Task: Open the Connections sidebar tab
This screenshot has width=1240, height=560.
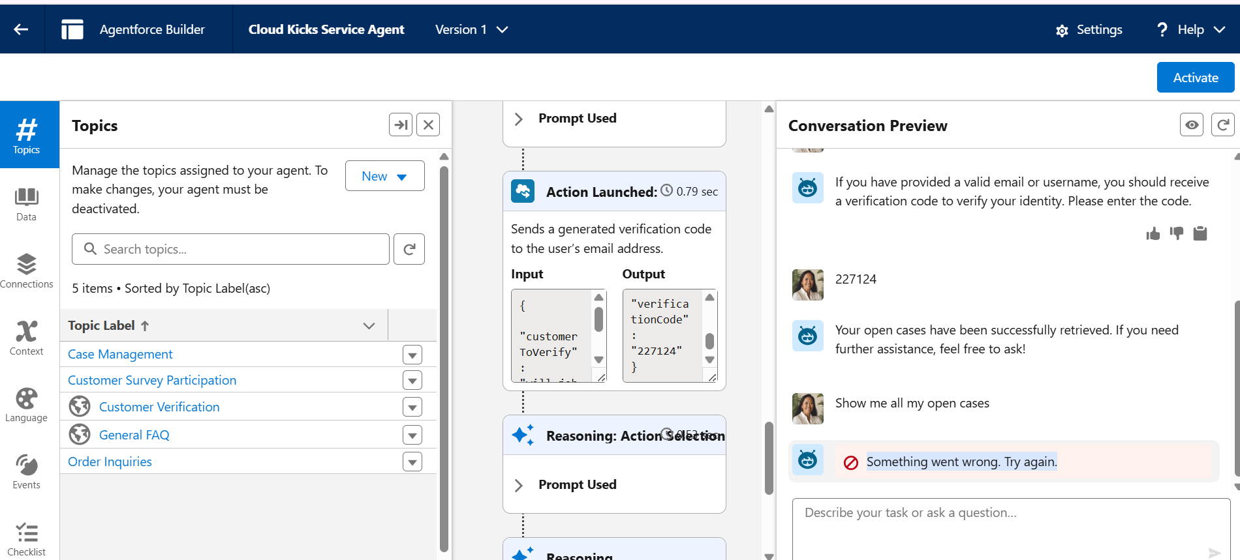Action: (26, 271)
